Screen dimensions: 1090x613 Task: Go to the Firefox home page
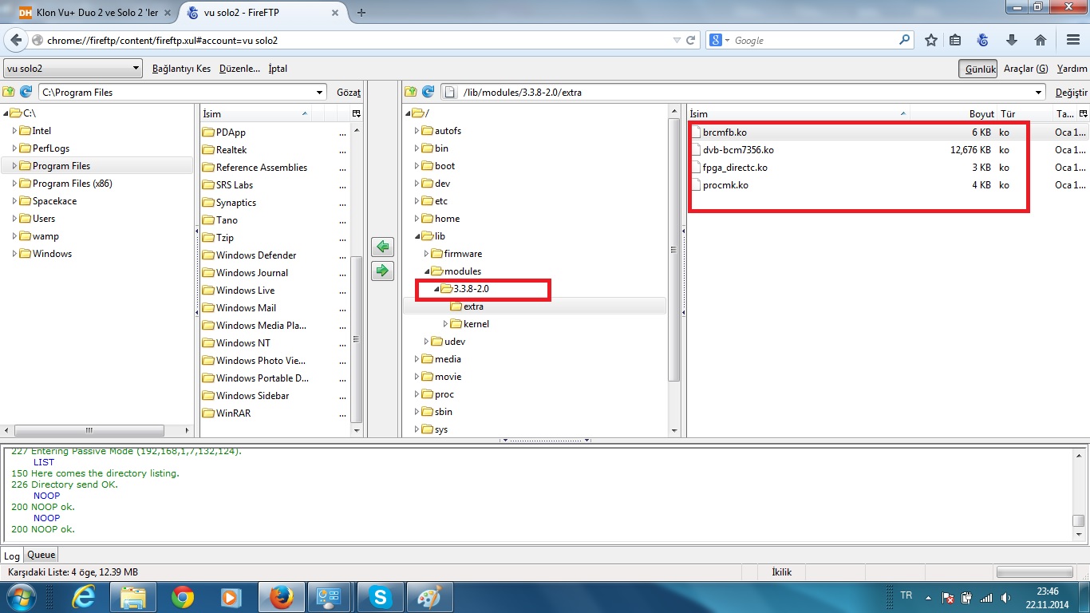pyautogui.click(x=1041, y=40)
